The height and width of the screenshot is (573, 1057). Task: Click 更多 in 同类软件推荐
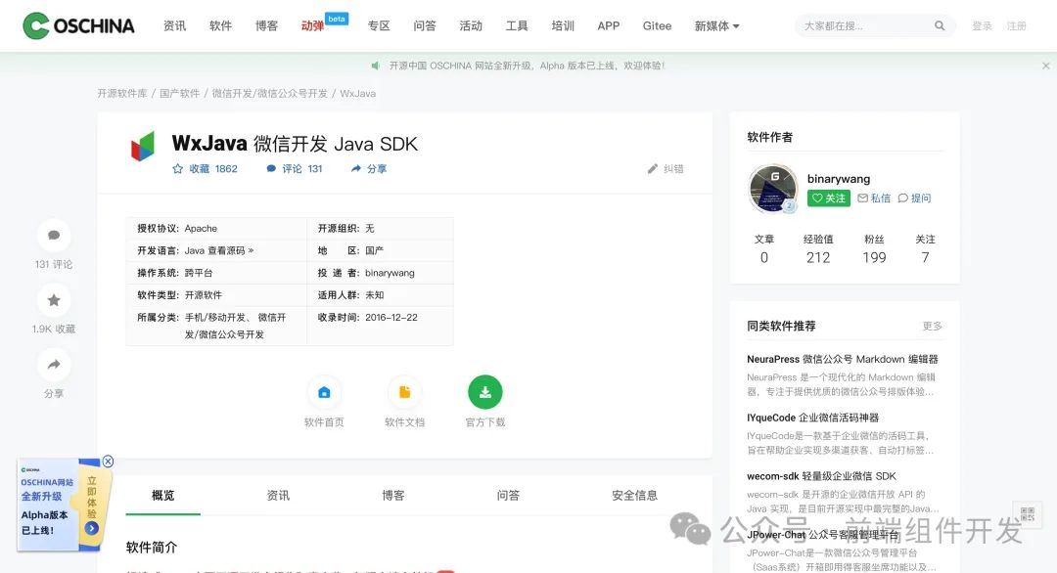pos(933,326)
